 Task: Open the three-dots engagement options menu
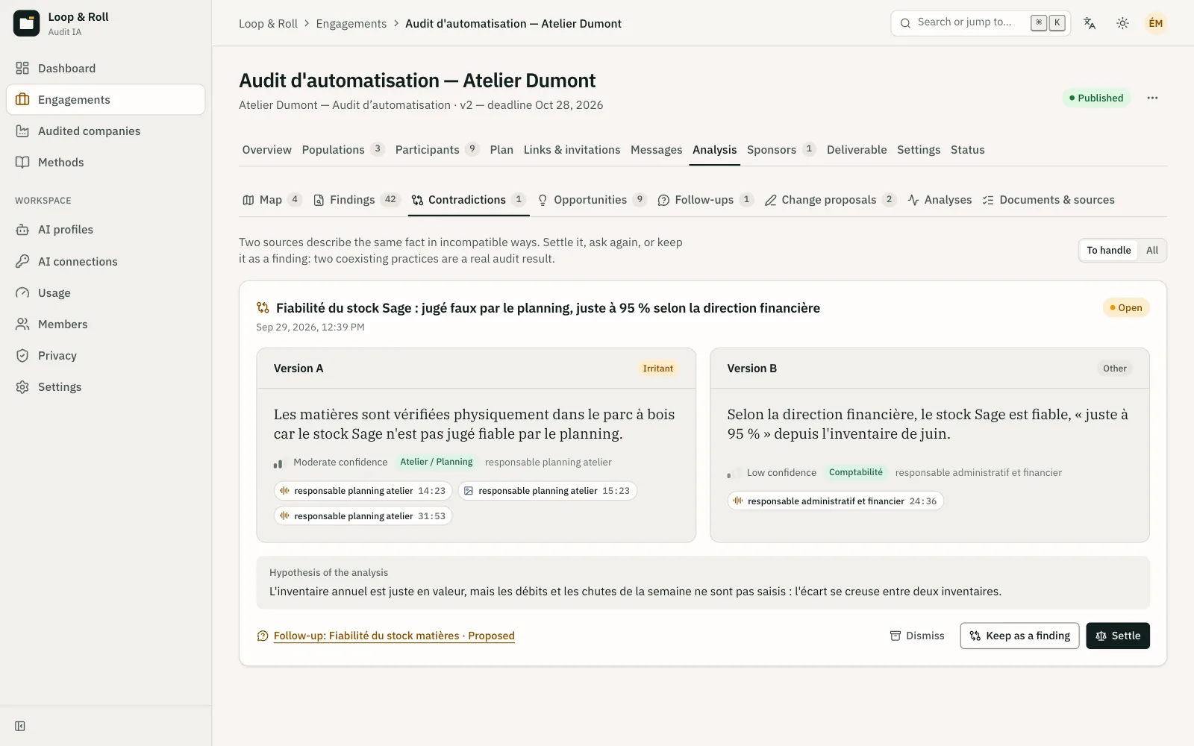[x=1152, y=98]
